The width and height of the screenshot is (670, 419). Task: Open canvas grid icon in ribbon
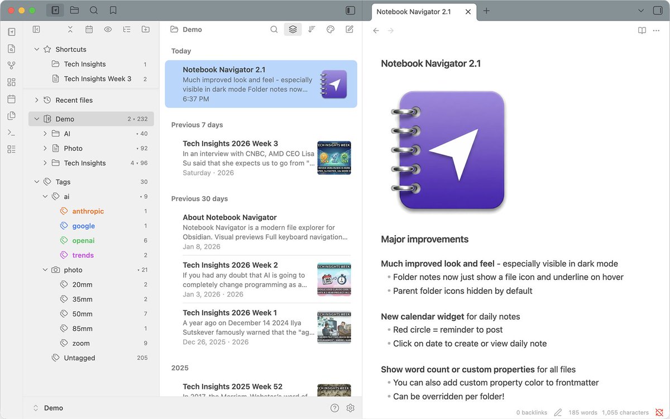pos(12,82)
